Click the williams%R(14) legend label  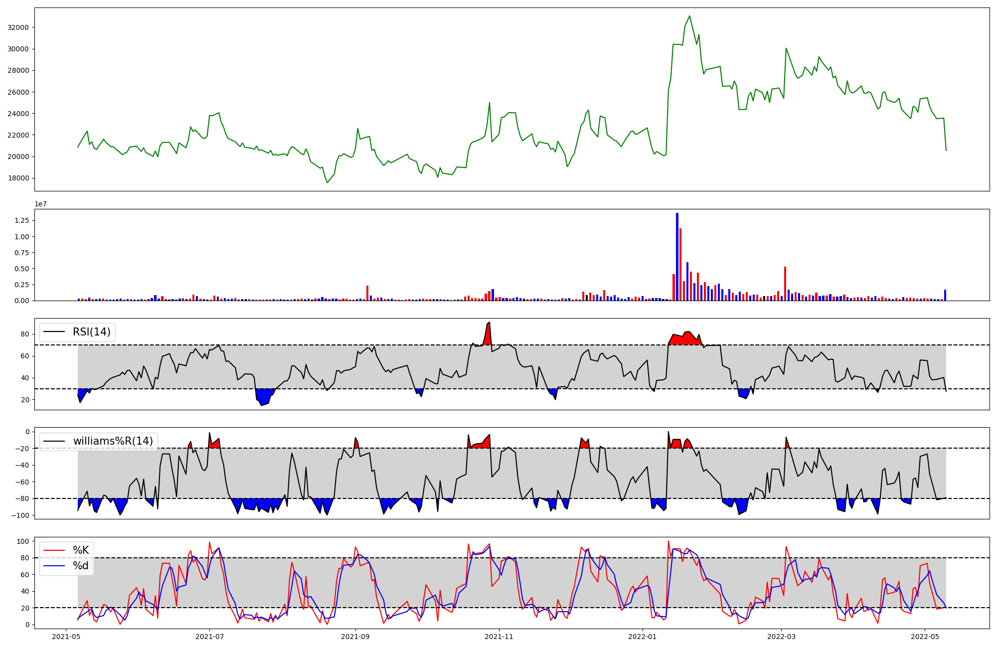[x=113, y=441]
